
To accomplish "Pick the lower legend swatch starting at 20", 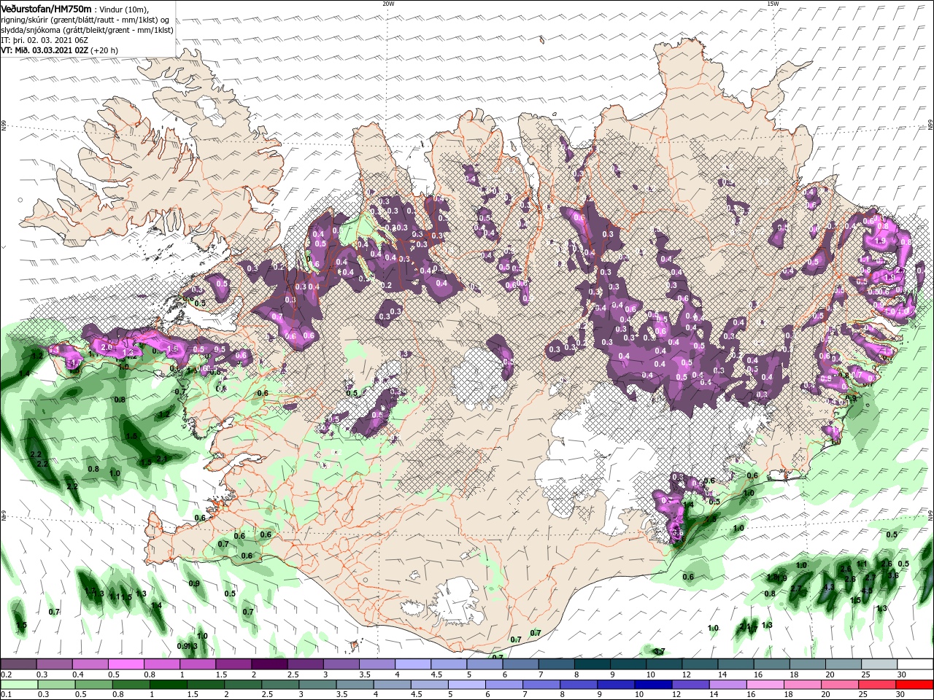I will (x=838, y=685).
